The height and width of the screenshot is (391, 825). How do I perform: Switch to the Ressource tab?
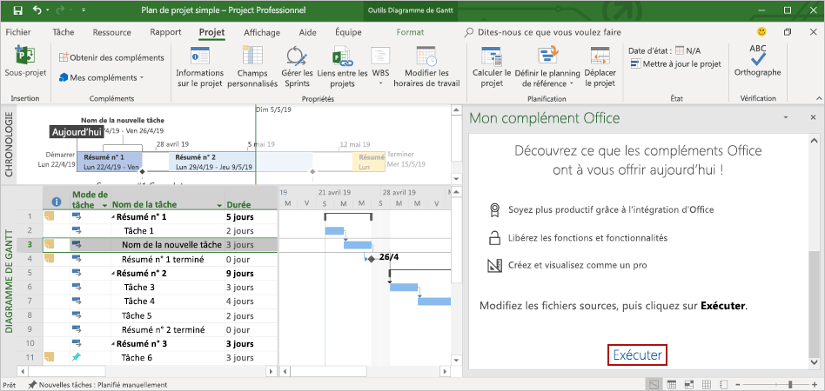(112, 32)
